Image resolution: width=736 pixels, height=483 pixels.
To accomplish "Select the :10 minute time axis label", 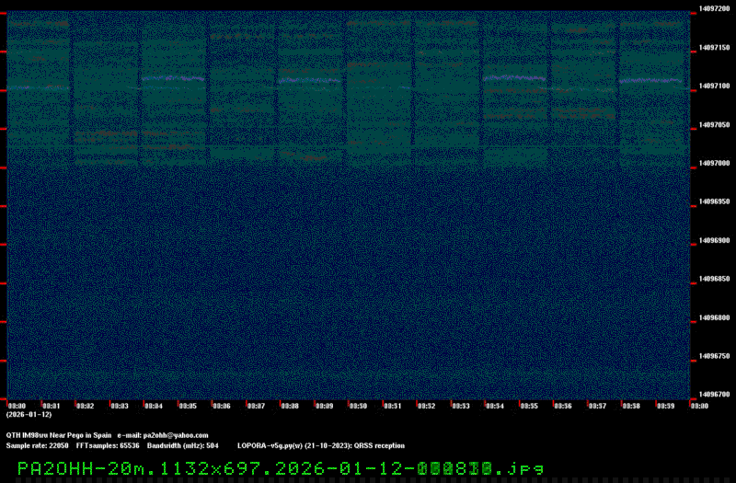I will pyautogui.click(x=358, y=406).
